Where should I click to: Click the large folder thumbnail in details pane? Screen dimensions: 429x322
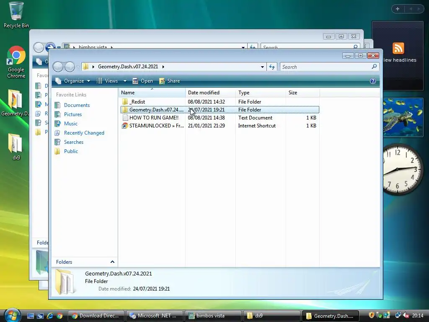point(65,282)
